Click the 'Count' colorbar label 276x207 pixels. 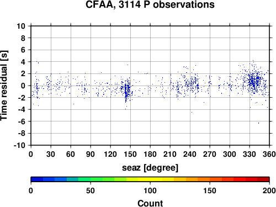click(x=150, y=203)
